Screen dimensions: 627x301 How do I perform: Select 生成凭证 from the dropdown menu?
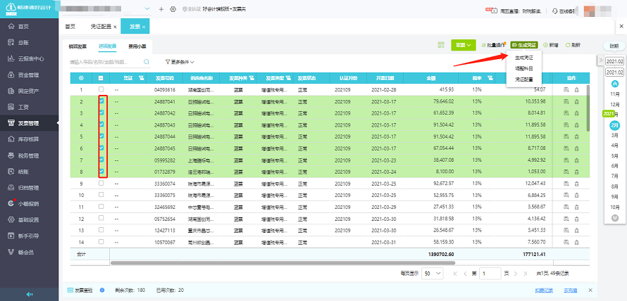523,56
